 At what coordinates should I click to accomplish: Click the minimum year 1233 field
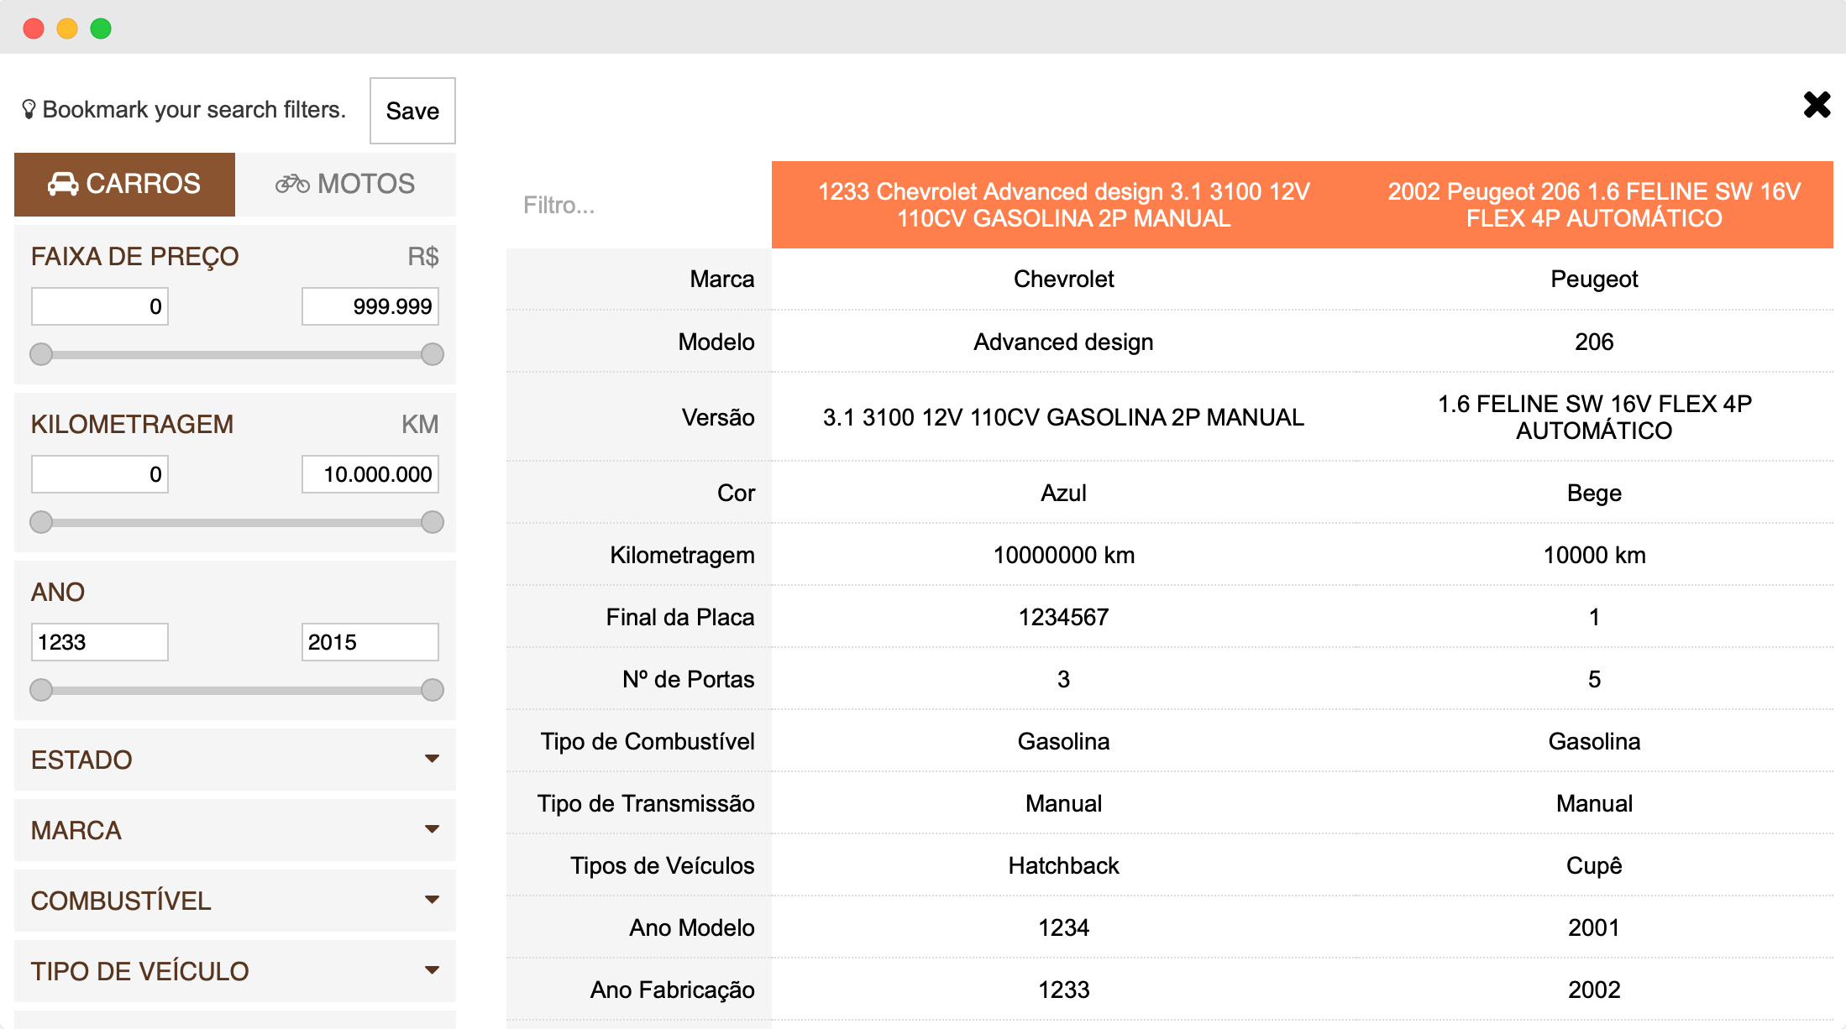tap(100, 642)
